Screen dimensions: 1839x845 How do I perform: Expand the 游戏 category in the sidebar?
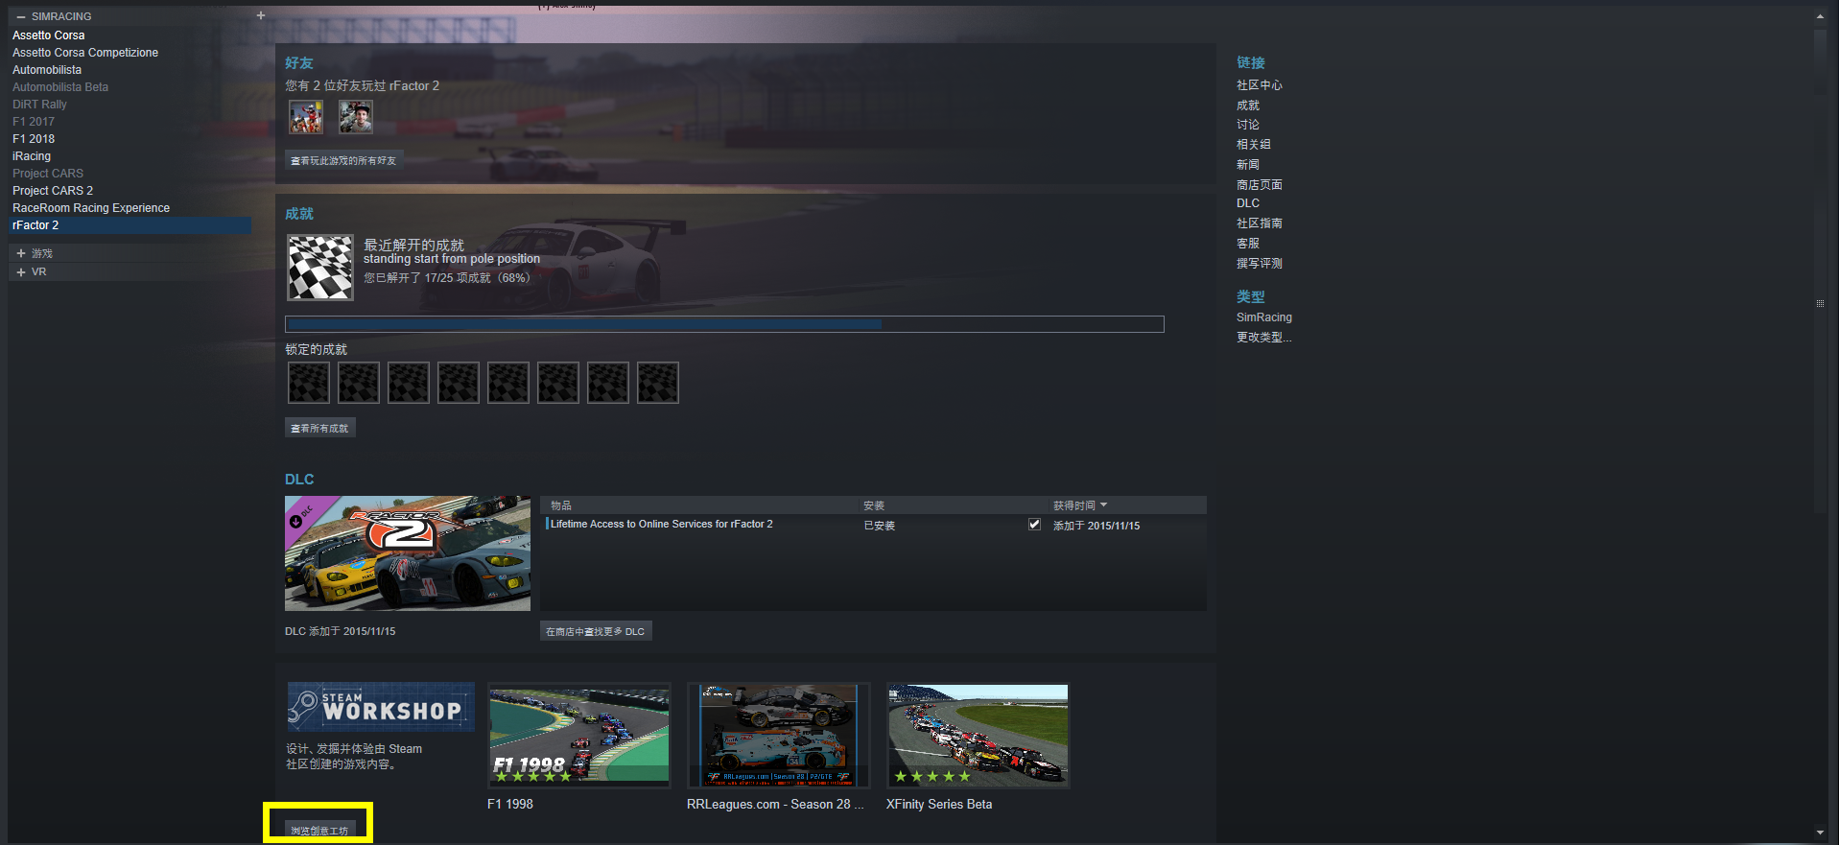coord(21,253)
